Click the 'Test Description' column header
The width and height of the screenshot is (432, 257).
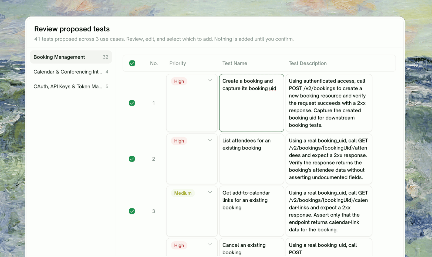308,63
